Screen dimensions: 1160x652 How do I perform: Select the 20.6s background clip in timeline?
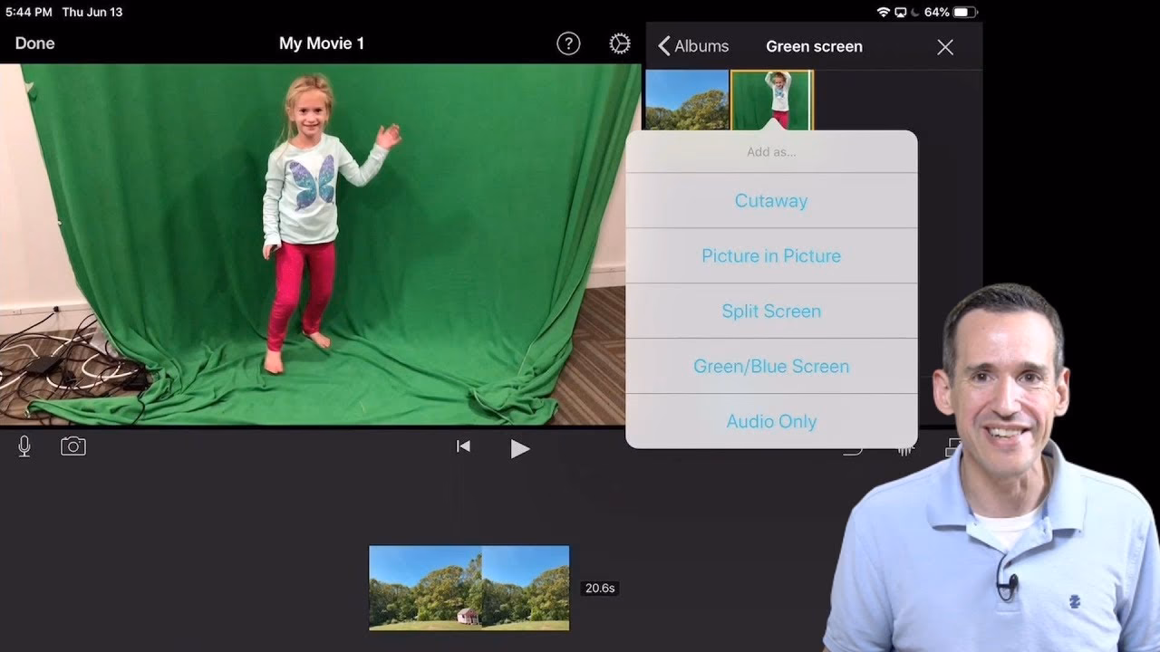pos(468,588)
